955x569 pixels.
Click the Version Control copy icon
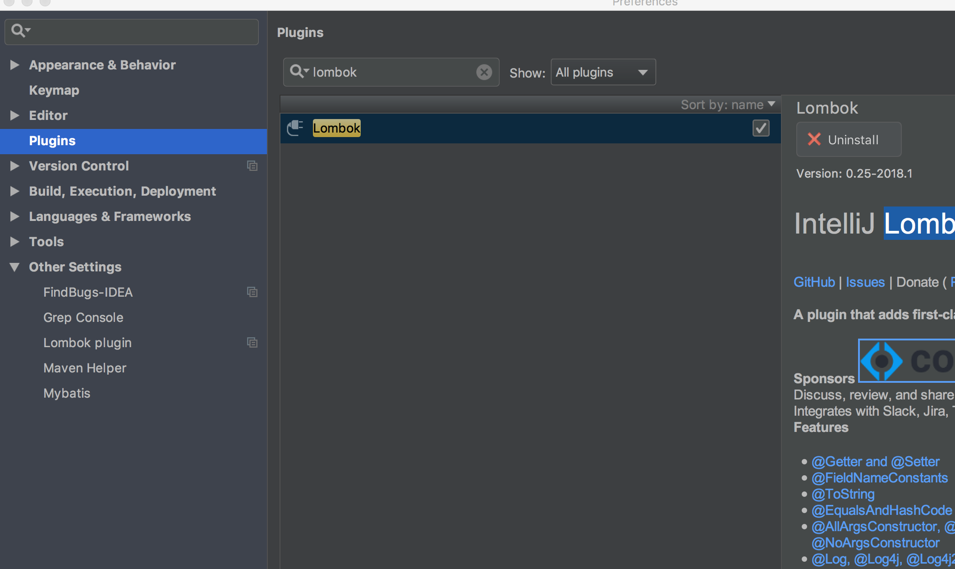tap(252, 165)
